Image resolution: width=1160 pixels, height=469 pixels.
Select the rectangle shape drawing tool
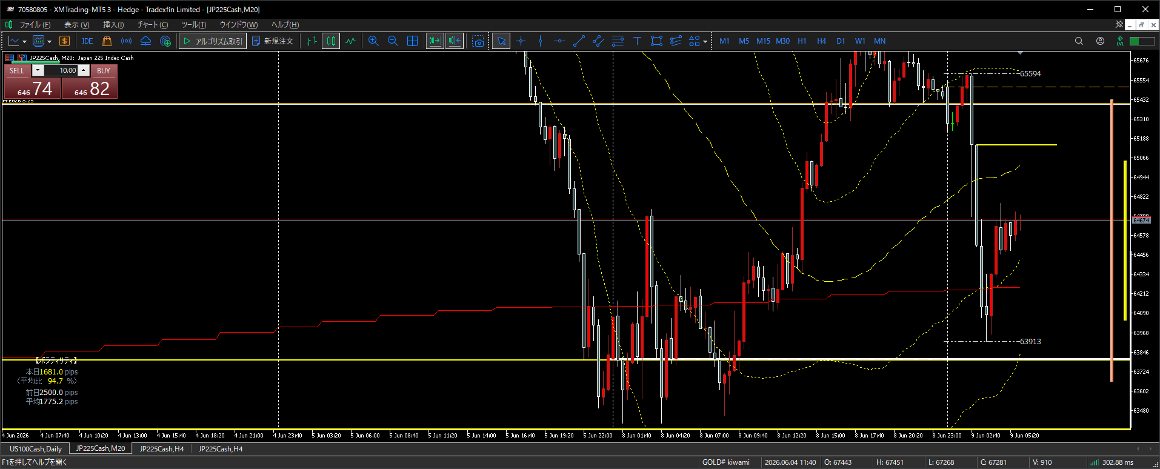pyautogui.click(x=656, y=41)
